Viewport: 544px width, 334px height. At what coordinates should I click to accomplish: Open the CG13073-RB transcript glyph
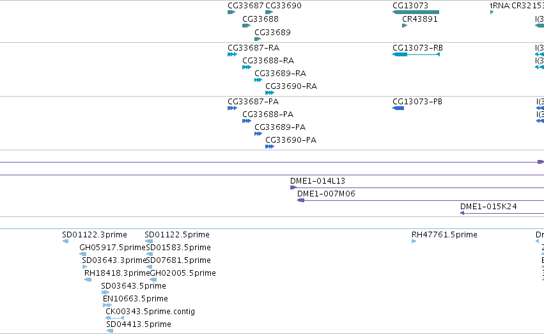(x=416, y=54)
